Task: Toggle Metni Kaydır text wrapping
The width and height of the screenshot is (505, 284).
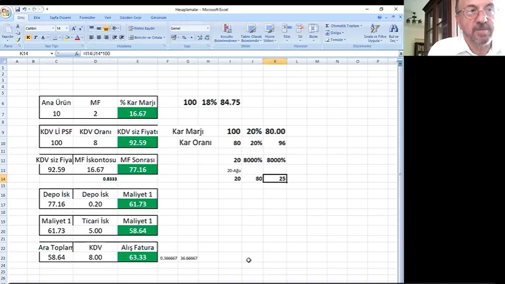Action: (x=141, y=28)
